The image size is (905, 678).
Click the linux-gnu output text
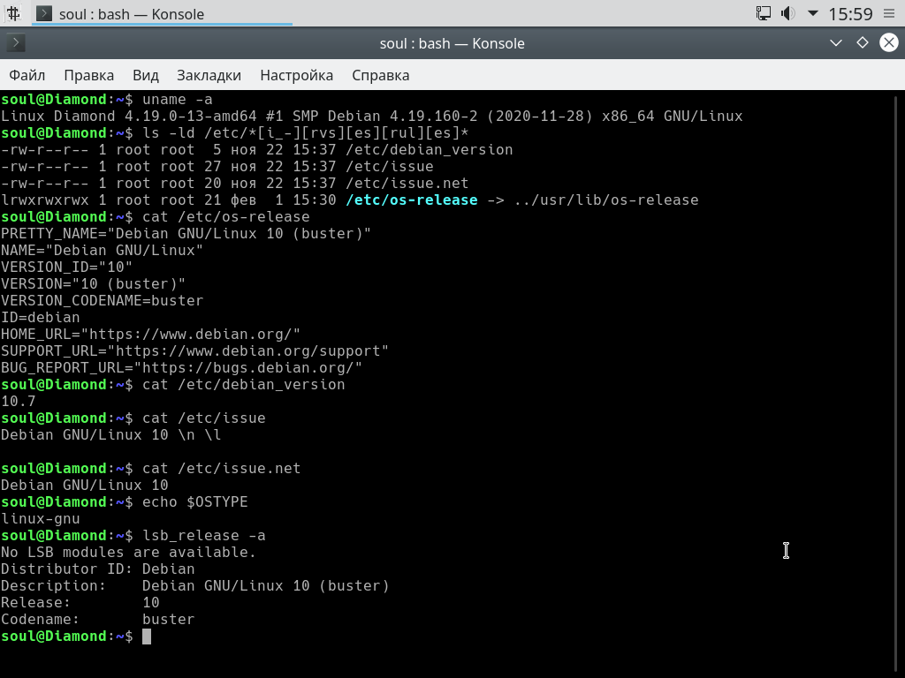(41, 519)
